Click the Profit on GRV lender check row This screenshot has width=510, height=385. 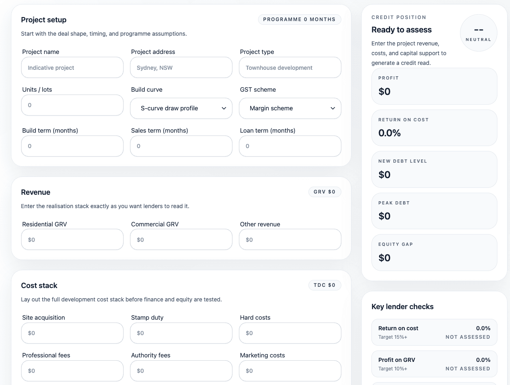(x=434, y=364)
